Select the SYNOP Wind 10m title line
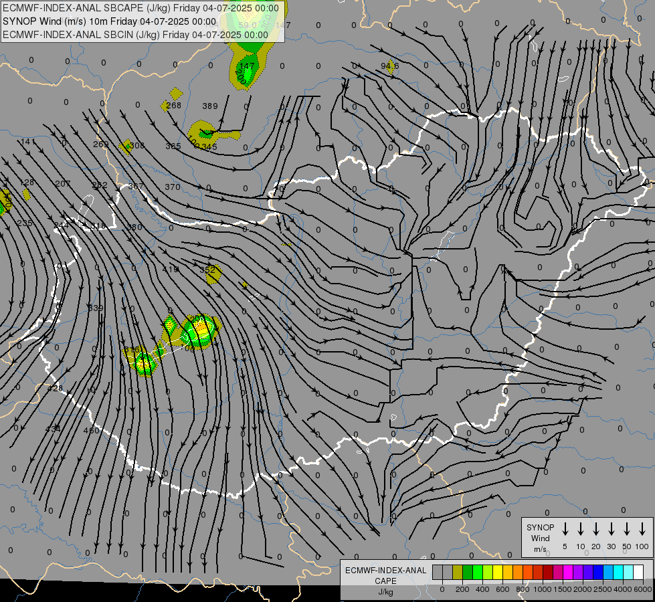Viewport: 655px width, 602px height. [110, 21]
